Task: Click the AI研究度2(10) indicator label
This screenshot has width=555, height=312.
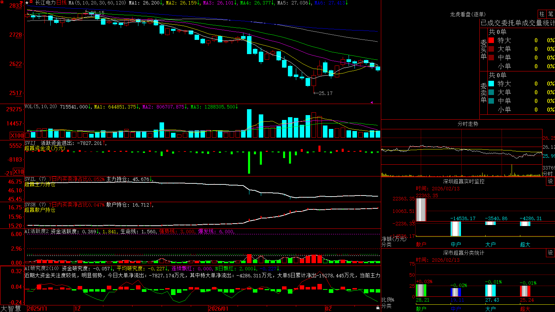Action: [x=42, y=268]
